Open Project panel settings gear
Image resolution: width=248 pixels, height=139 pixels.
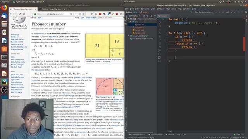pos(152,16)
